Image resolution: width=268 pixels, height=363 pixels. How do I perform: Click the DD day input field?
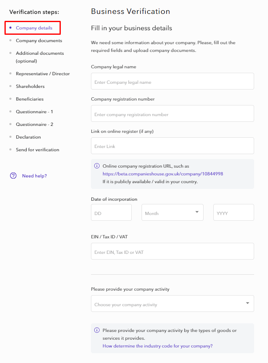point(111,213)
